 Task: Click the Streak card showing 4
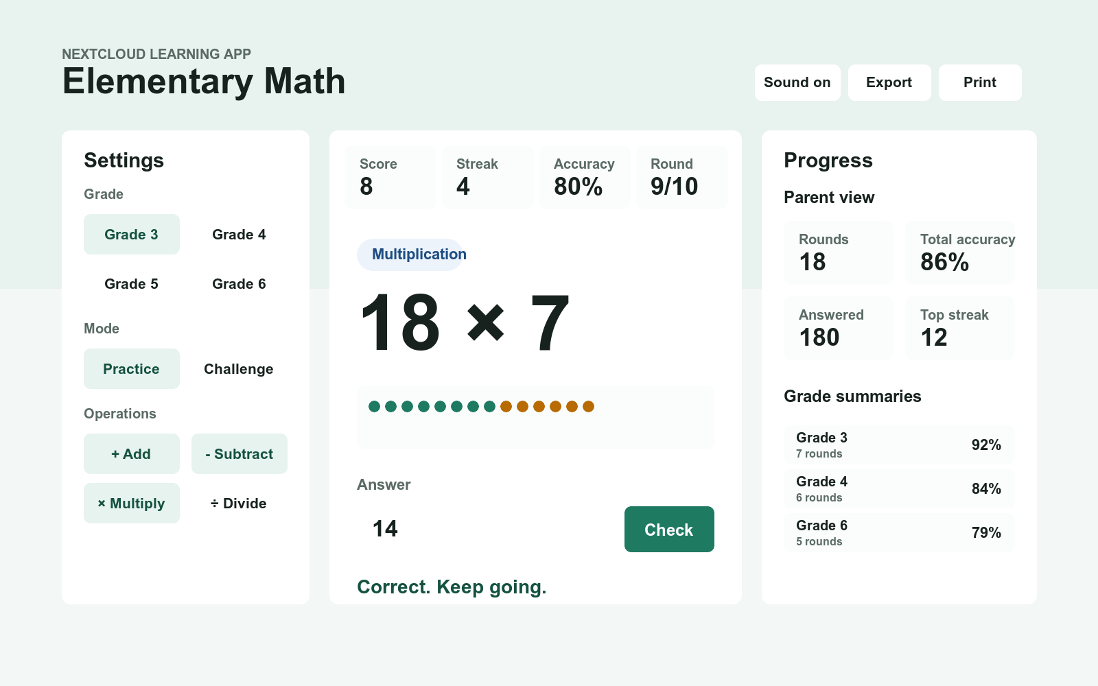pos(487,177)
